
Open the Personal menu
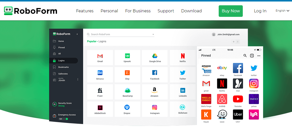pos(109,11)
